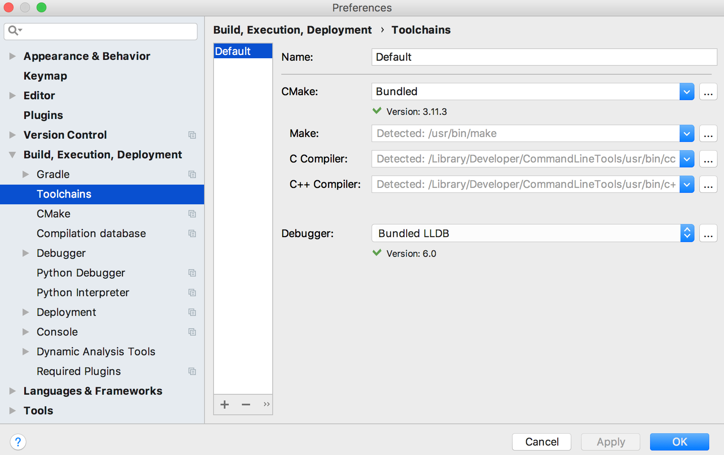Click project-level icon beside Console
Screen dimensions: 724x455
192,332
